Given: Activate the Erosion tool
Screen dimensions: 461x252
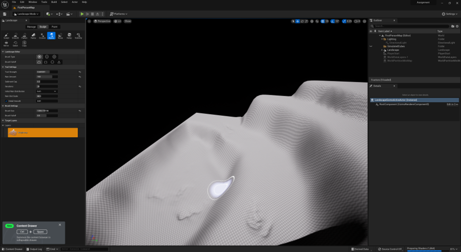Looking at the screenshot, I should coord(42,35).
